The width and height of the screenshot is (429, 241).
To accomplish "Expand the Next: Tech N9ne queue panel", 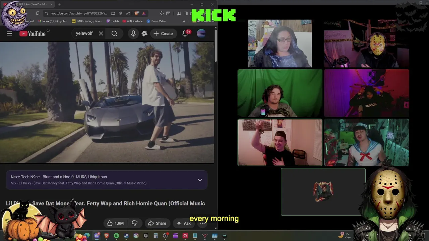I will (x=200, y=180).
